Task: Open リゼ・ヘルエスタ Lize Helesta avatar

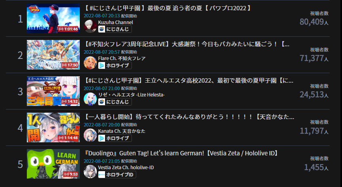Action: tap(90, 99)
